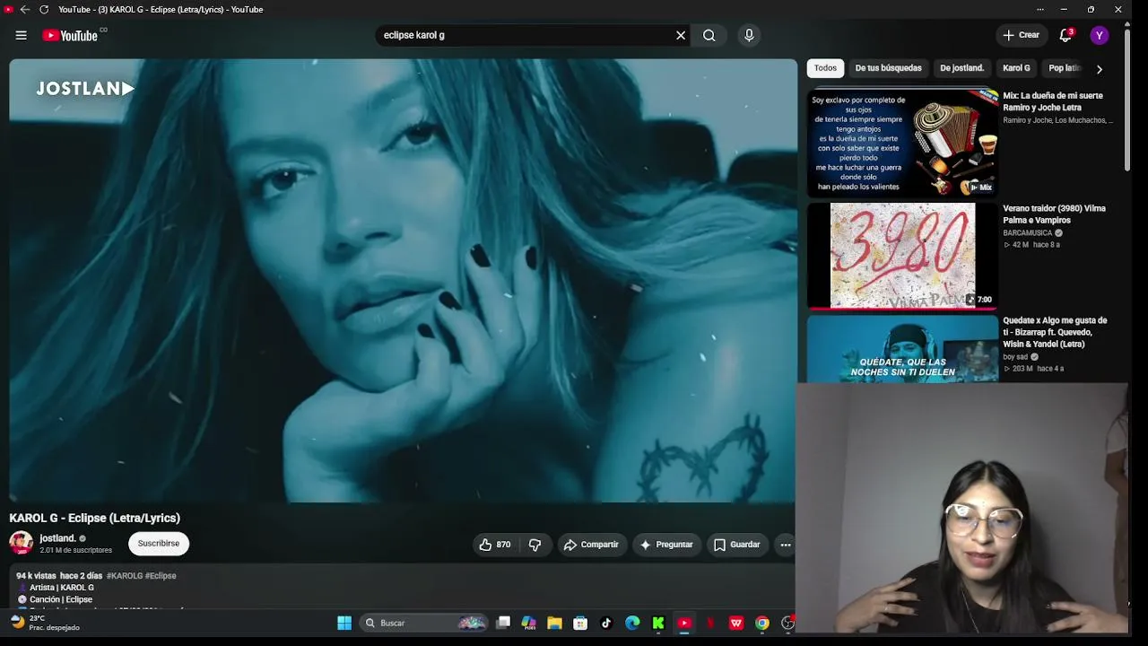Open the weather widget showing 23°C
The height and width of the screenshot is (646, 1148).
tap(43, 623)
